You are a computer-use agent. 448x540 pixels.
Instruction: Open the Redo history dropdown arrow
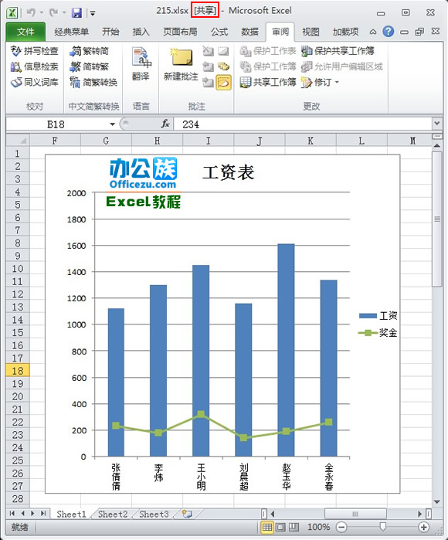coord(64,13)
